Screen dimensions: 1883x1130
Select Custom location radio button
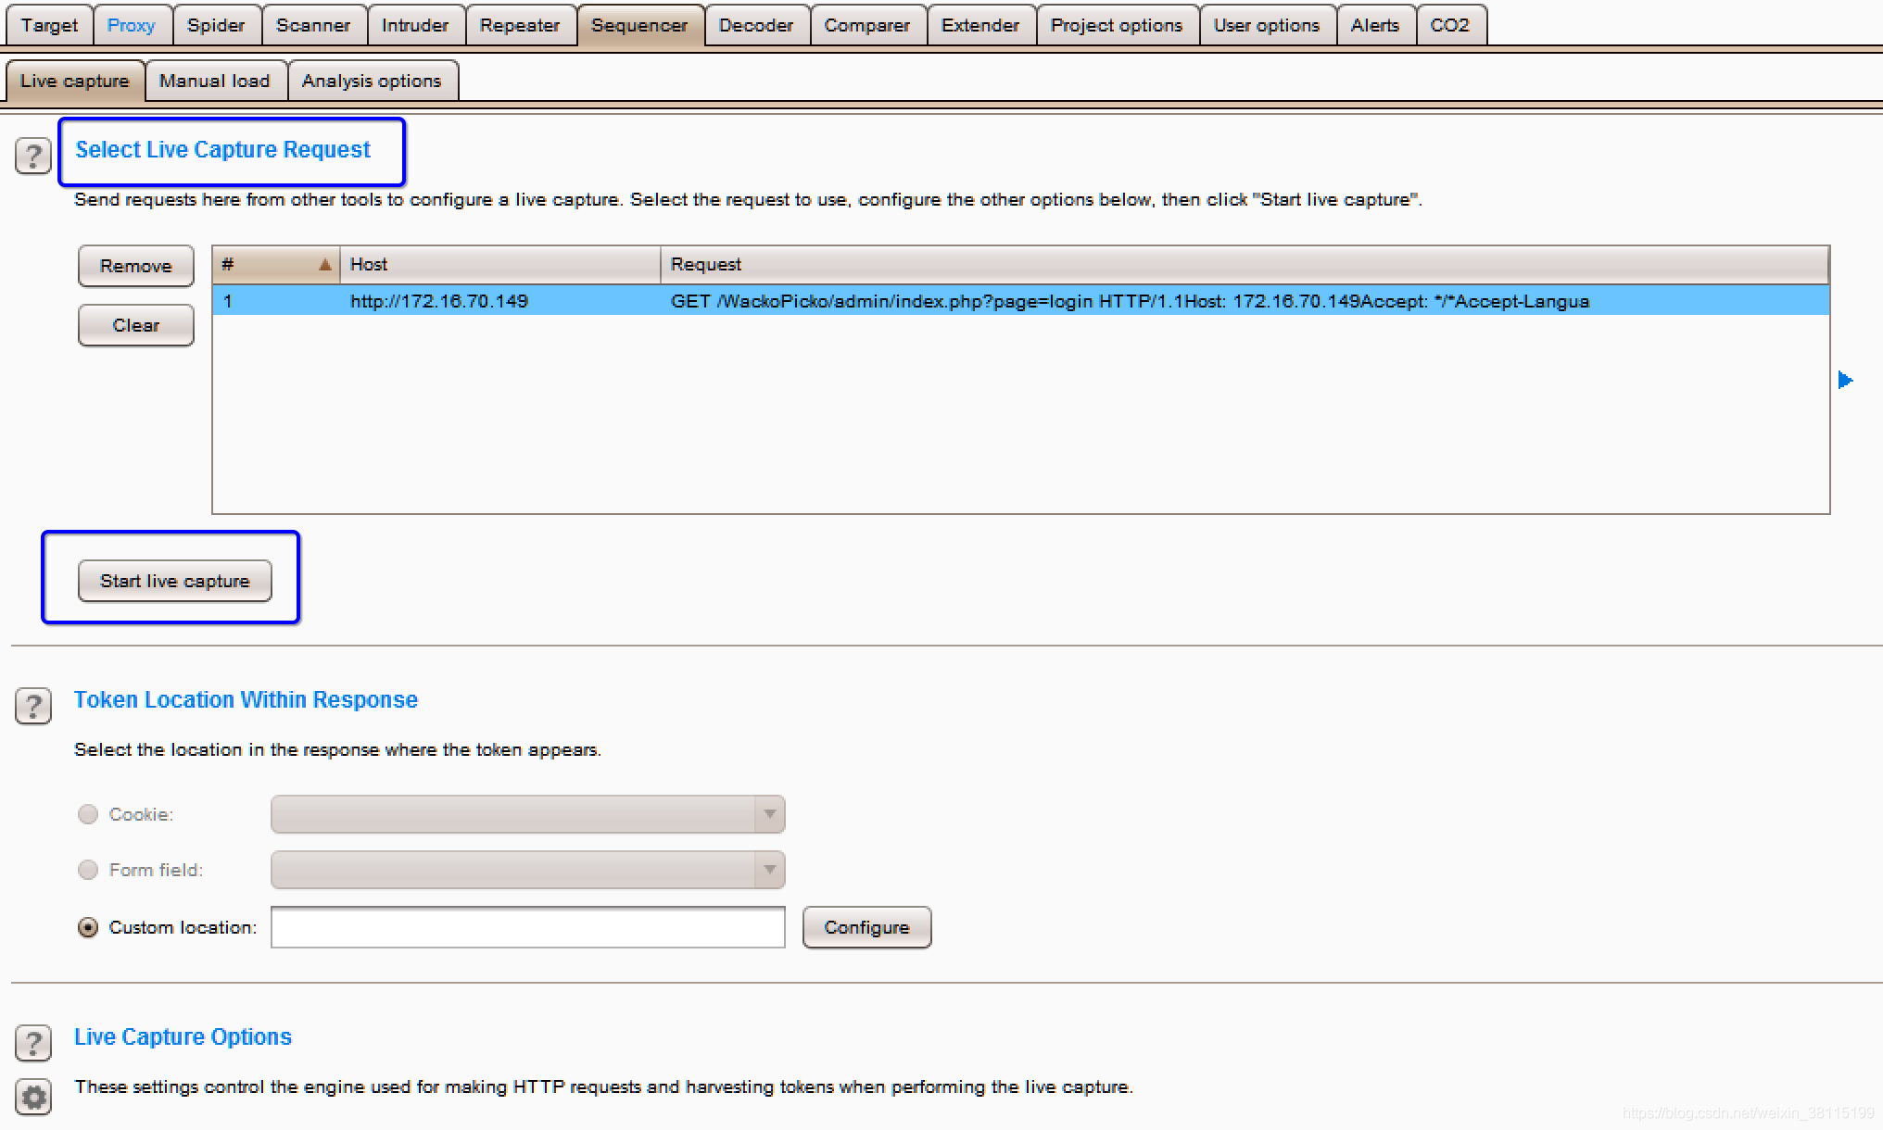point(88,927)
